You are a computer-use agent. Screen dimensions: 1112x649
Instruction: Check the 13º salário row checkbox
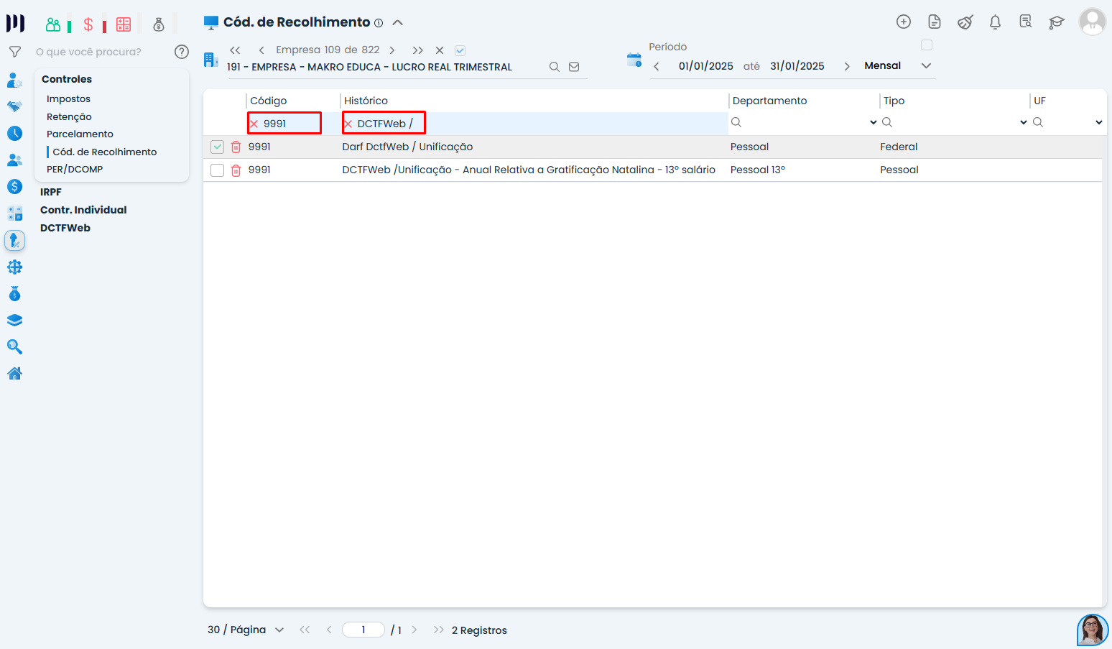point(217,170)
